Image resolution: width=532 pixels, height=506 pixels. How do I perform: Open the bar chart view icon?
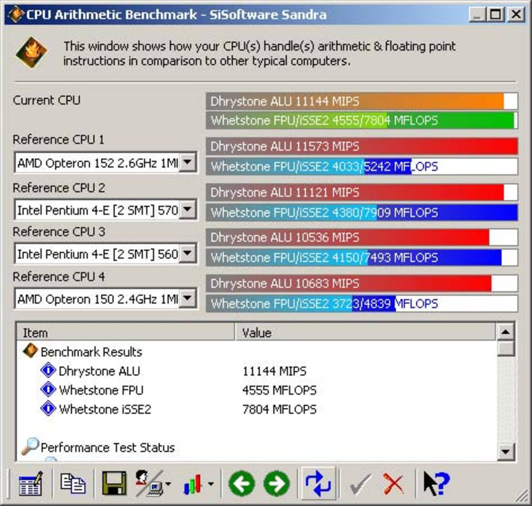click(193, 484)
